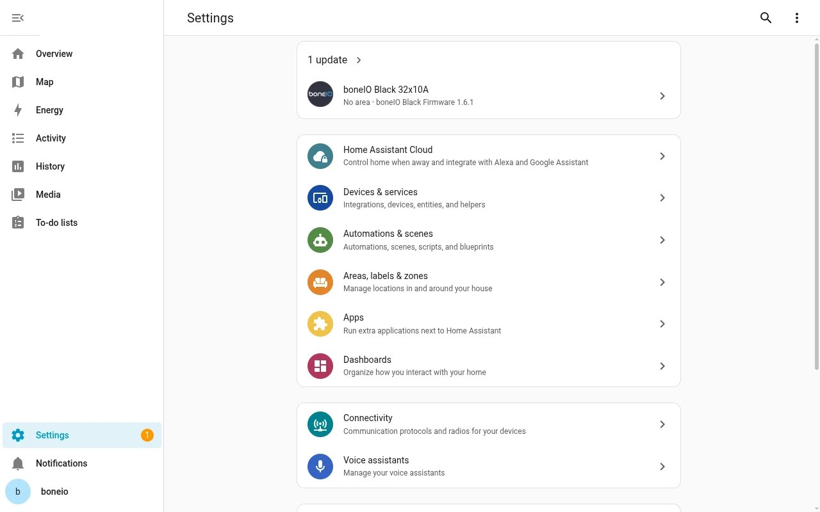Click the Areas, labels & zones sofa icon
This screenshot has width=820, height=512.
point(320,282)
